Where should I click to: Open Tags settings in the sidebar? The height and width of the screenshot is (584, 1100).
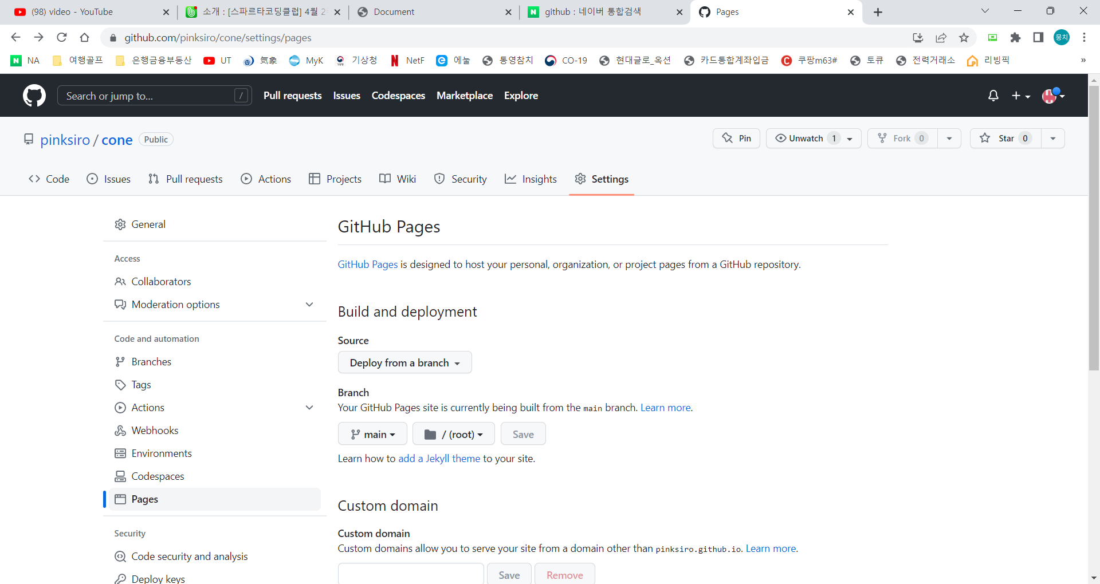point(215,385)
